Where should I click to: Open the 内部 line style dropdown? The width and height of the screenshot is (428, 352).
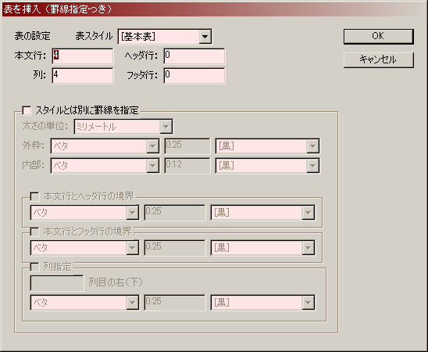pyautogui.click(x=105, y=166)
